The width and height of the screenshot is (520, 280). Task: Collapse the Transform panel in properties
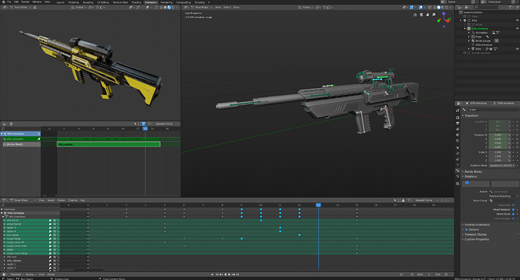tap(471, 116)
